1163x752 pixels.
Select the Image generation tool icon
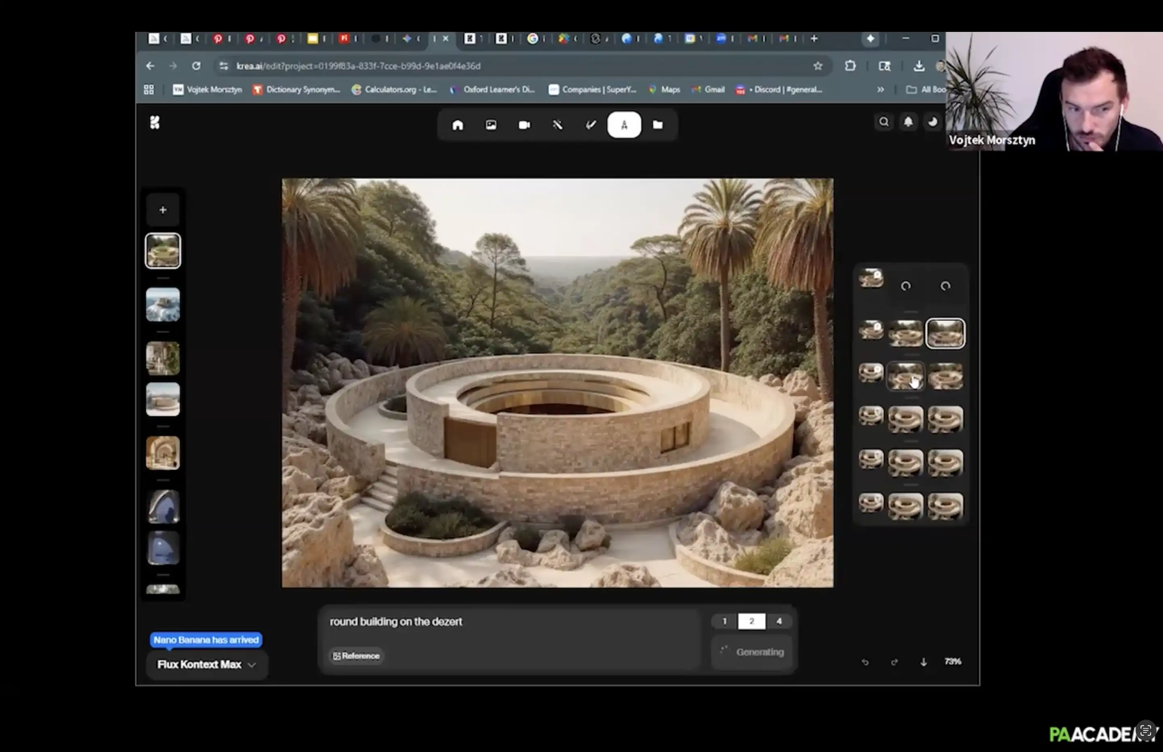click(491, 125)
